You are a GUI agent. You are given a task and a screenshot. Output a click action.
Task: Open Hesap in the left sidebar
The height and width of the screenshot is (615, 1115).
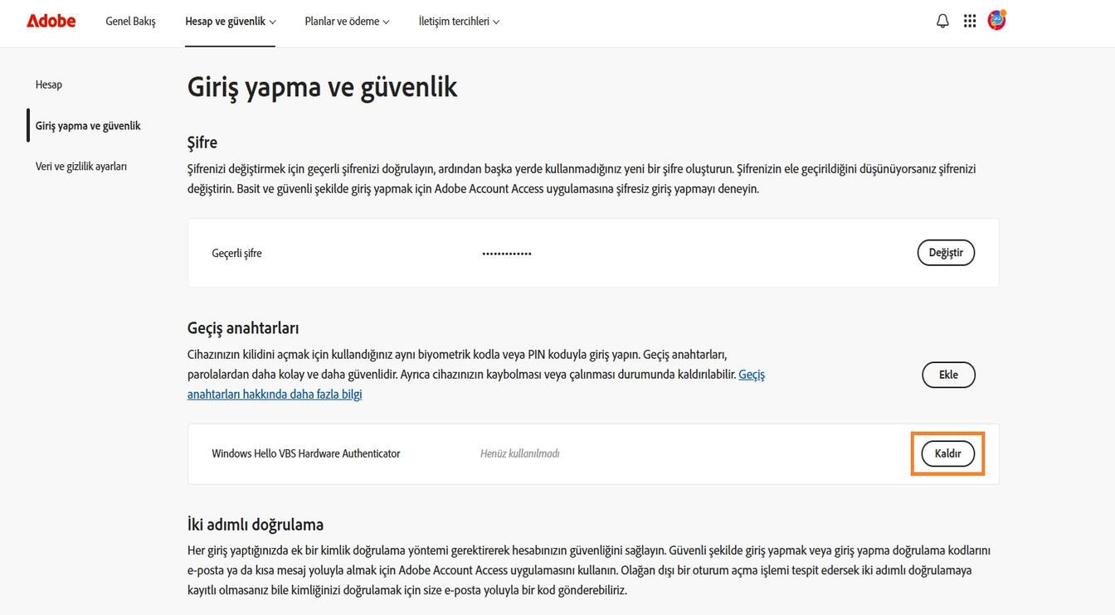(48, 83)
